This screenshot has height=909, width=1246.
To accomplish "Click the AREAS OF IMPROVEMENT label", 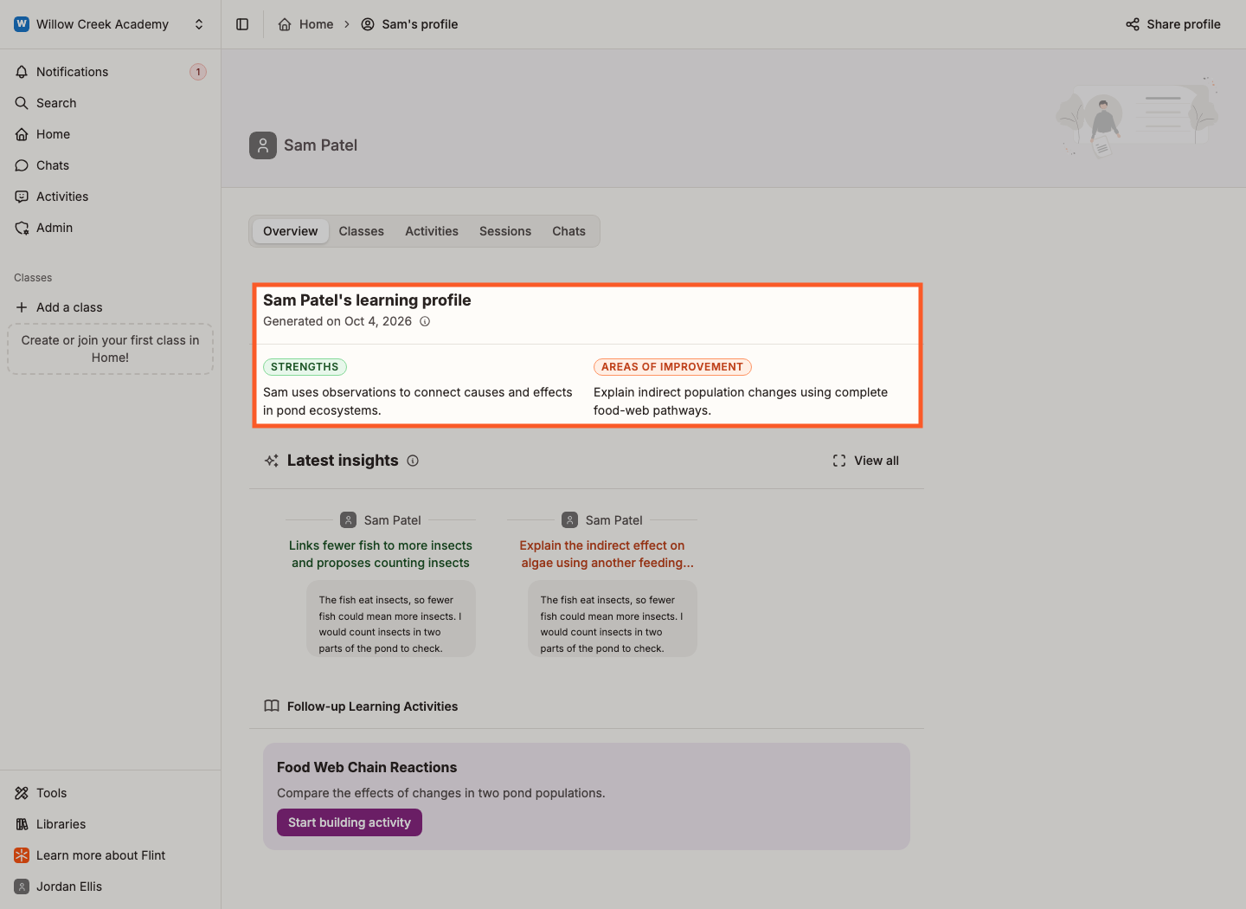I will [x=672, y=367].
